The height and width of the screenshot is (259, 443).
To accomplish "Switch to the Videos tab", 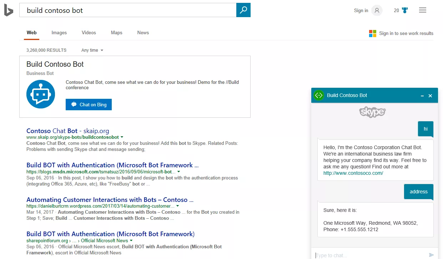I will 89,32.
